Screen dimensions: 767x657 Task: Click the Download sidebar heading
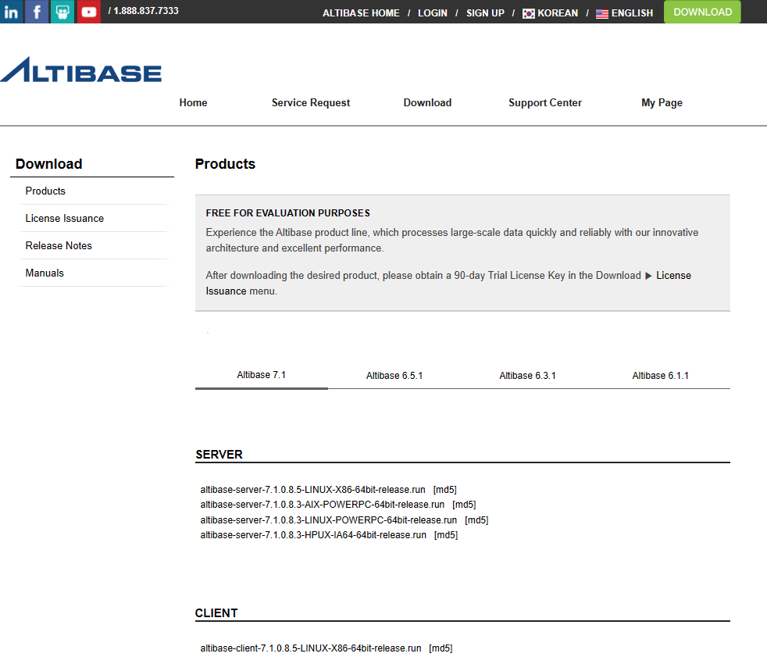tap(49, 164)
